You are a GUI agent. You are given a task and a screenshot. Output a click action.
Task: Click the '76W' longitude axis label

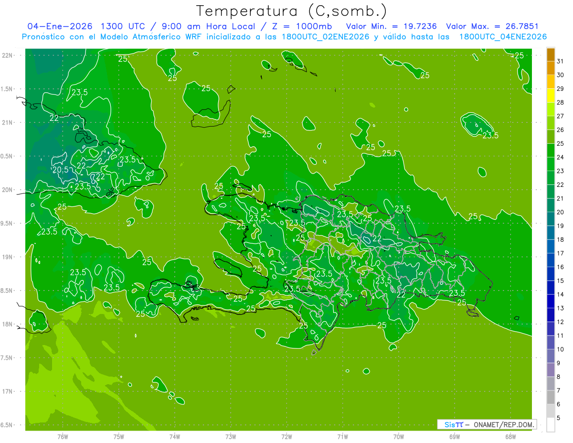tap(63, 436)
